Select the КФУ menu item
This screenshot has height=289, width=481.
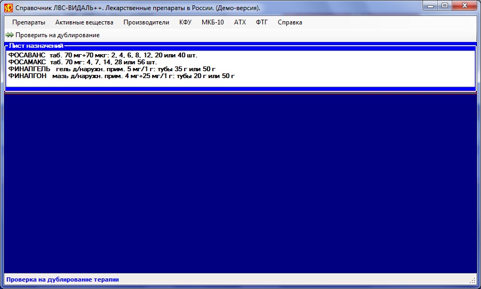(x=185, y=22)
